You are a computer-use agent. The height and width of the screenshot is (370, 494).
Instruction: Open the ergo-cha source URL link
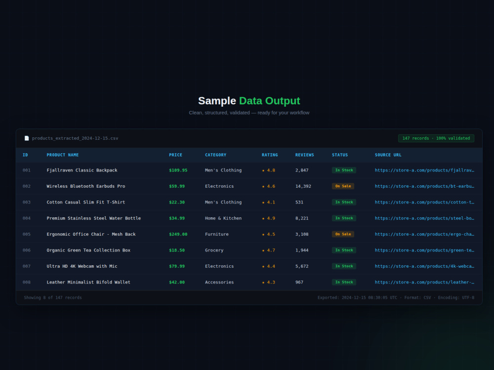424,234
